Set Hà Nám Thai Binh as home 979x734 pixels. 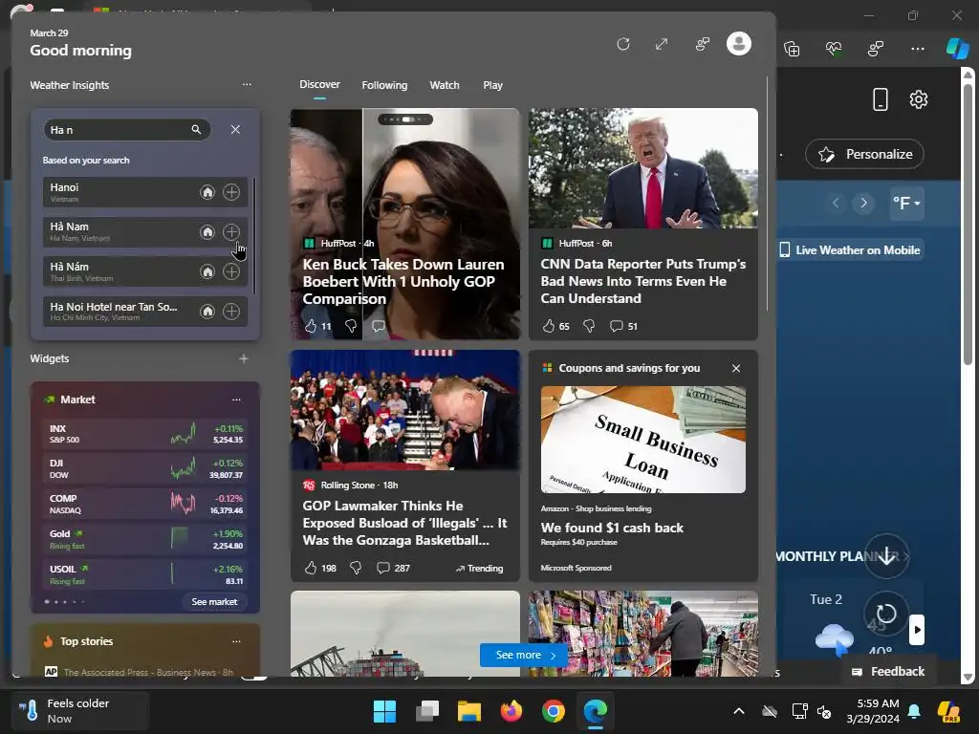[207, 271]
